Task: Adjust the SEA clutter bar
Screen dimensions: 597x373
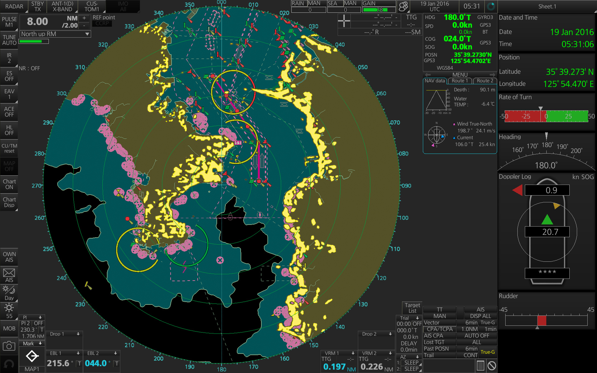Action: tap(344, 10)
